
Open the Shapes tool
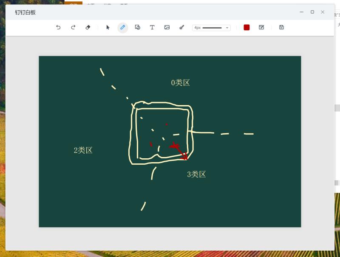(137, 27)
